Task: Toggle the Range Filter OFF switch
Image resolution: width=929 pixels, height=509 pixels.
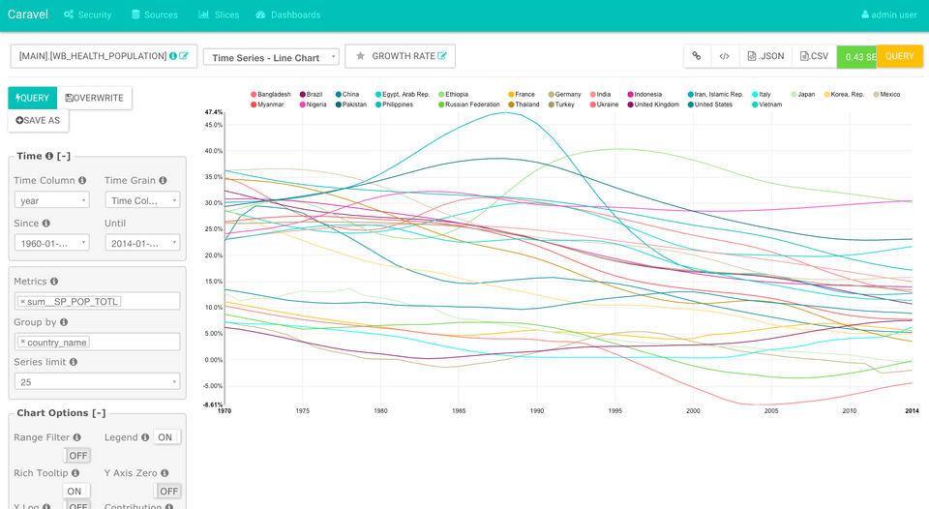Action: [x=77, y=455]
